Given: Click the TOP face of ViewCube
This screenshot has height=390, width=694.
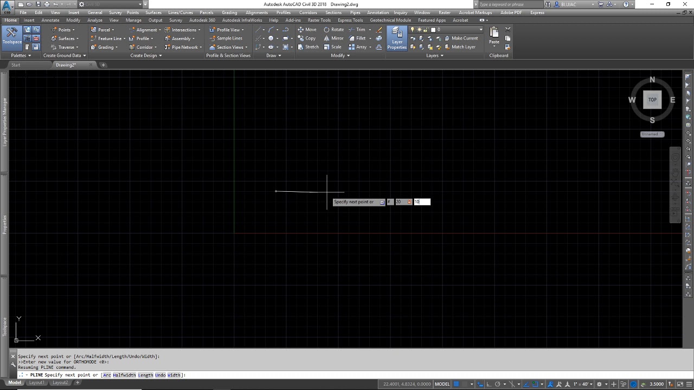Looking at the screenshot, I should [x=652, y=100].
